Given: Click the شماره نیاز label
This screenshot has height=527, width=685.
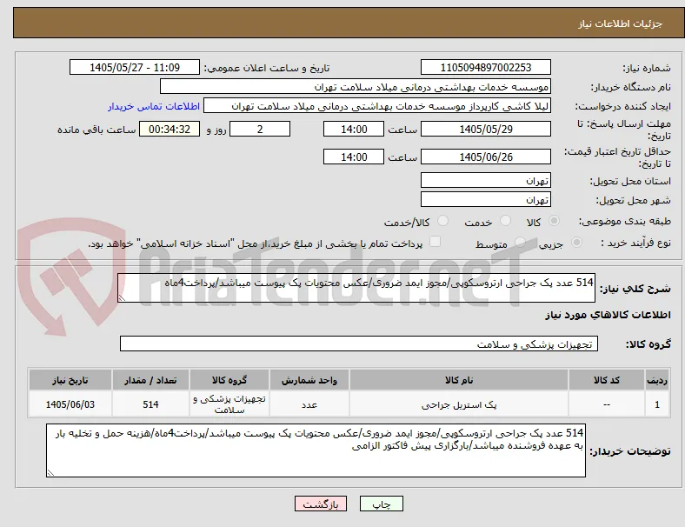Looking at the screenshot, I should tap(646, 68).
